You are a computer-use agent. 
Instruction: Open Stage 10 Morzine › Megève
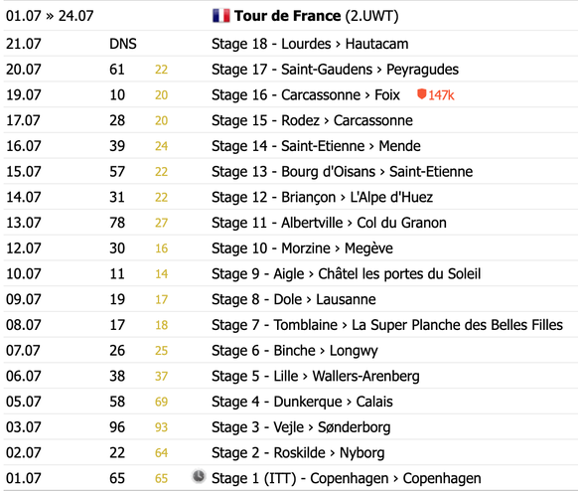[x=302, y=248]
